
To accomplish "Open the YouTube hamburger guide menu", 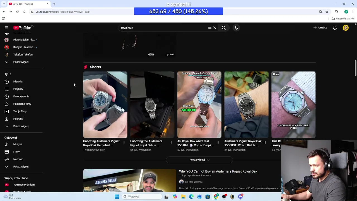I will (7, 28).
